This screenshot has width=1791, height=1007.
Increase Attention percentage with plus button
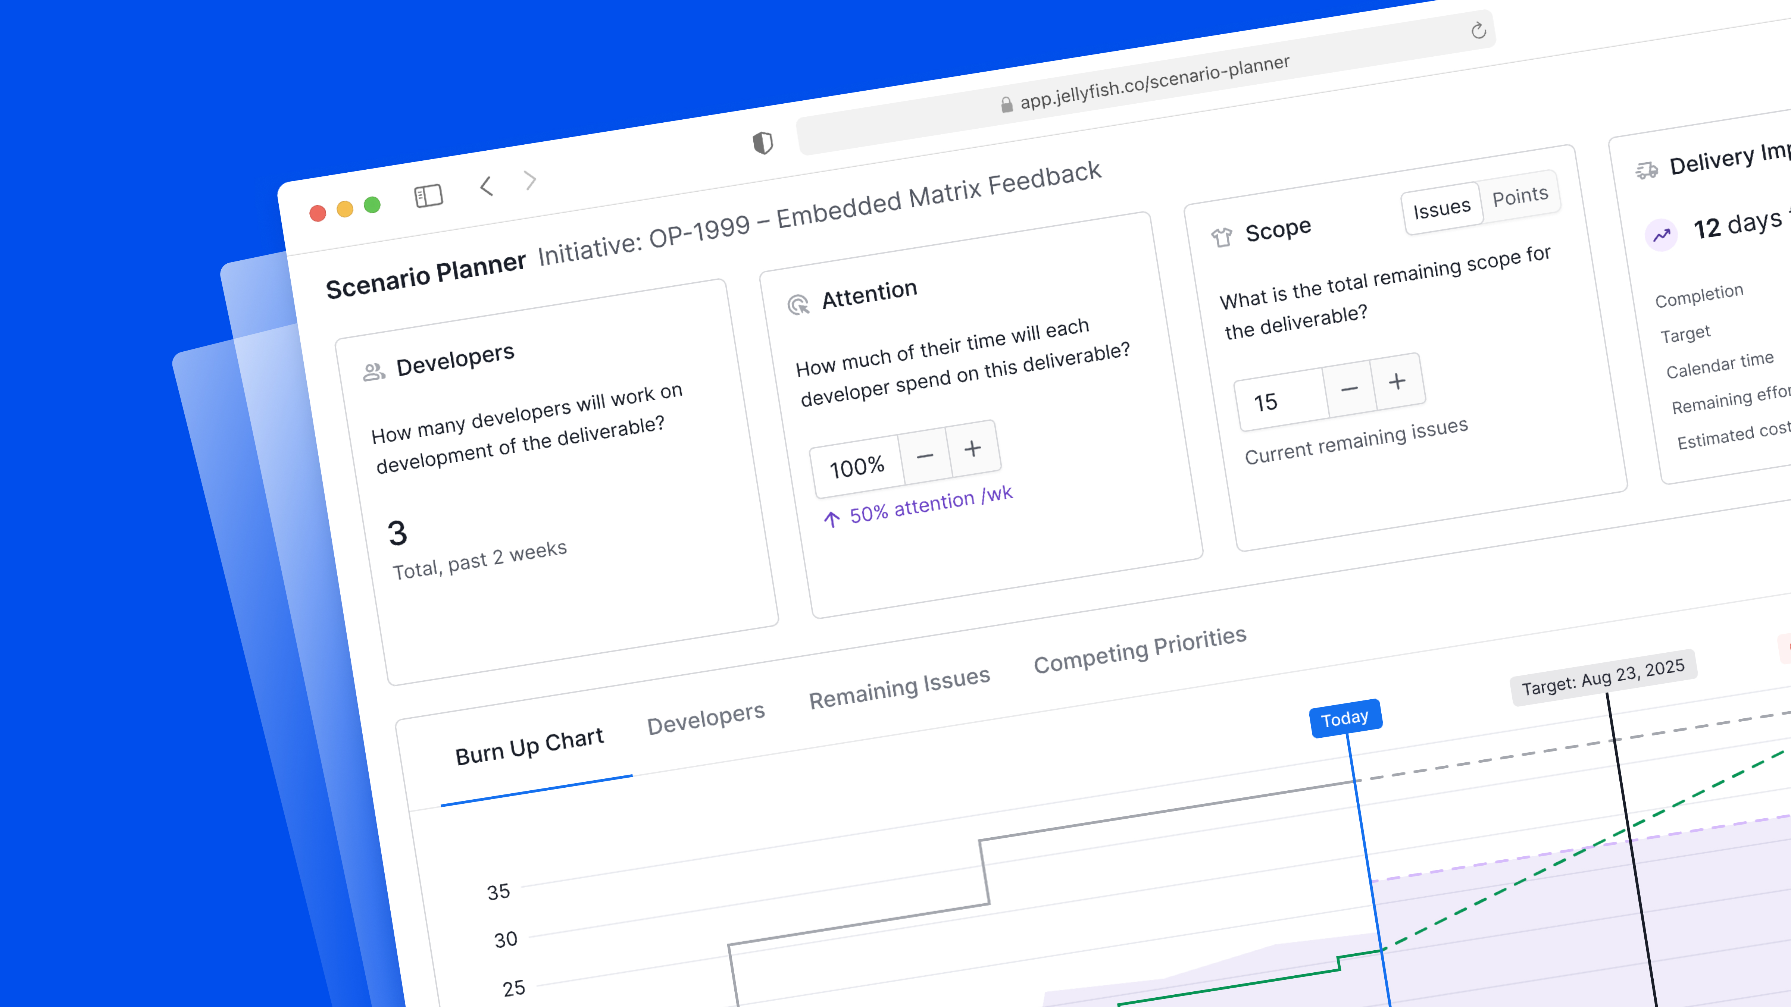973,449
